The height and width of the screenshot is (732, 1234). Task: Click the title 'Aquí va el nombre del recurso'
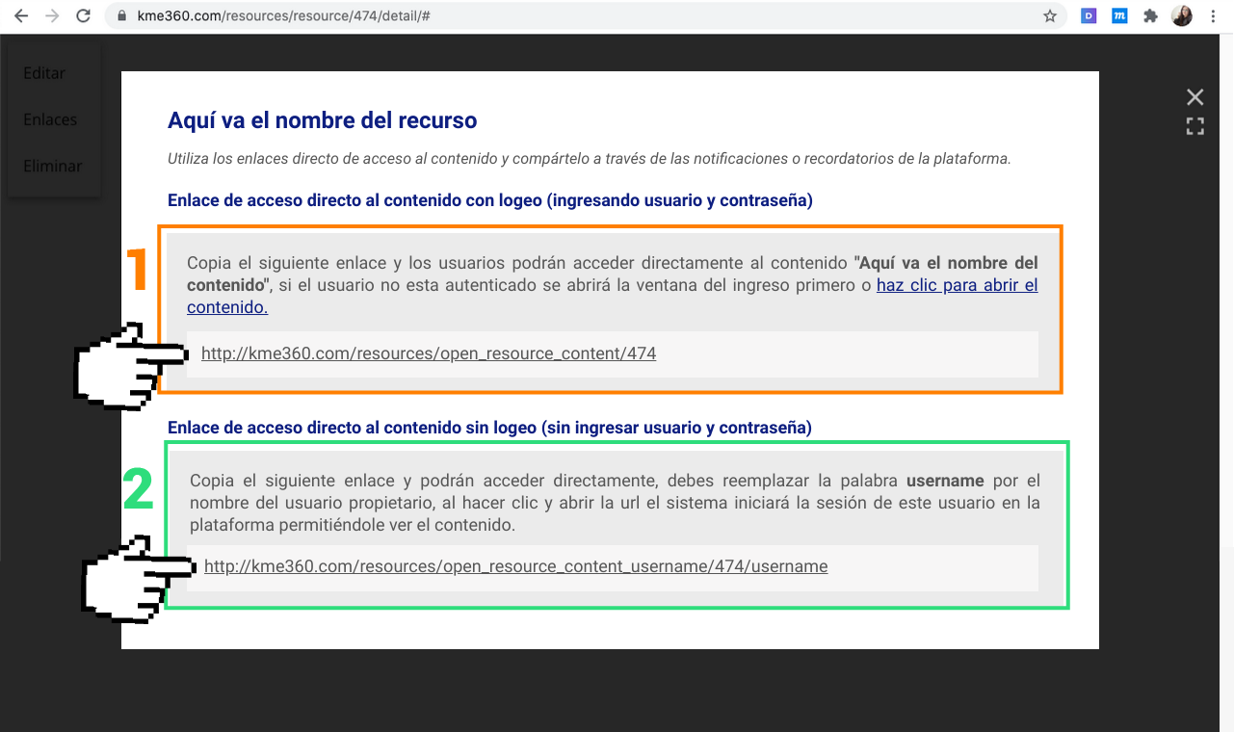point(323,120)
